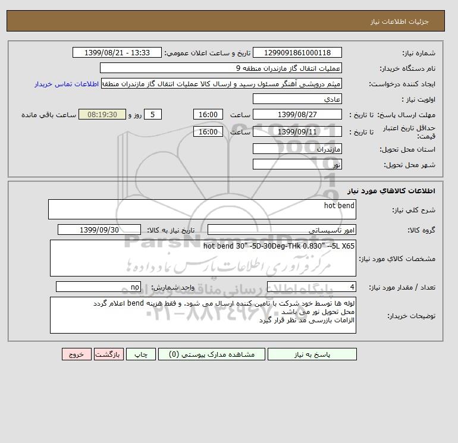Click buyer organization name field

[x=221, y=68]
